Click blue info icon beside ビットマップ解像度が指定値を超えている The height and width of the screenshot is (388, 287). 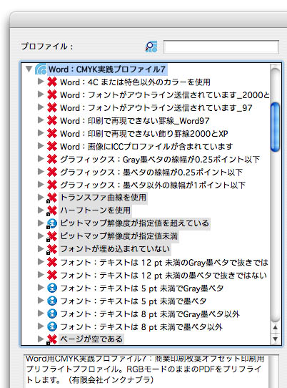[x=51, y=223]
